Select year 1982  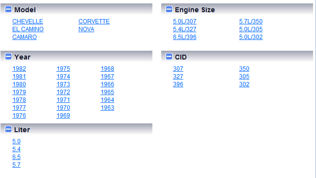pos(19,69)
